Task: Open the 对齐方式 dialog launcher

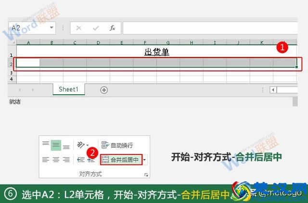Action: [x=146, y=175]
